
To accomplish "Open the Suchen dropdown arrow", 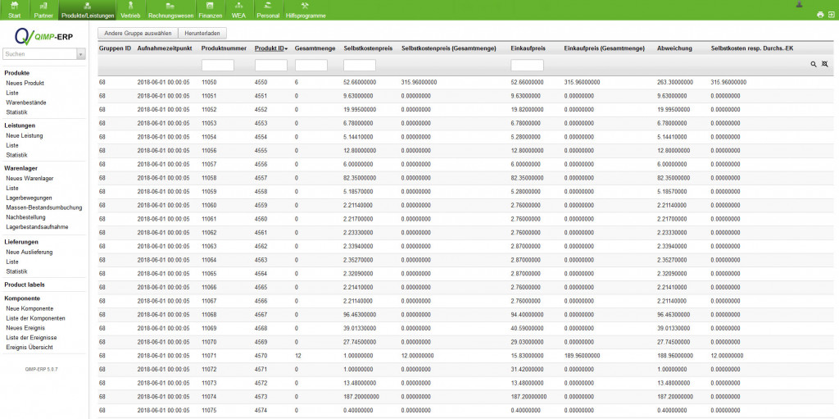I will point(80,54).
